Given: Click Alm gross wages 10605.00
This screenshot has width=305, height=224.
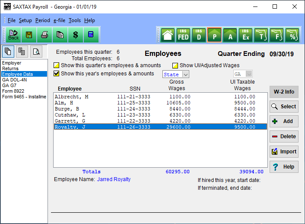Looking at the screenshot, I should point(178,103).
